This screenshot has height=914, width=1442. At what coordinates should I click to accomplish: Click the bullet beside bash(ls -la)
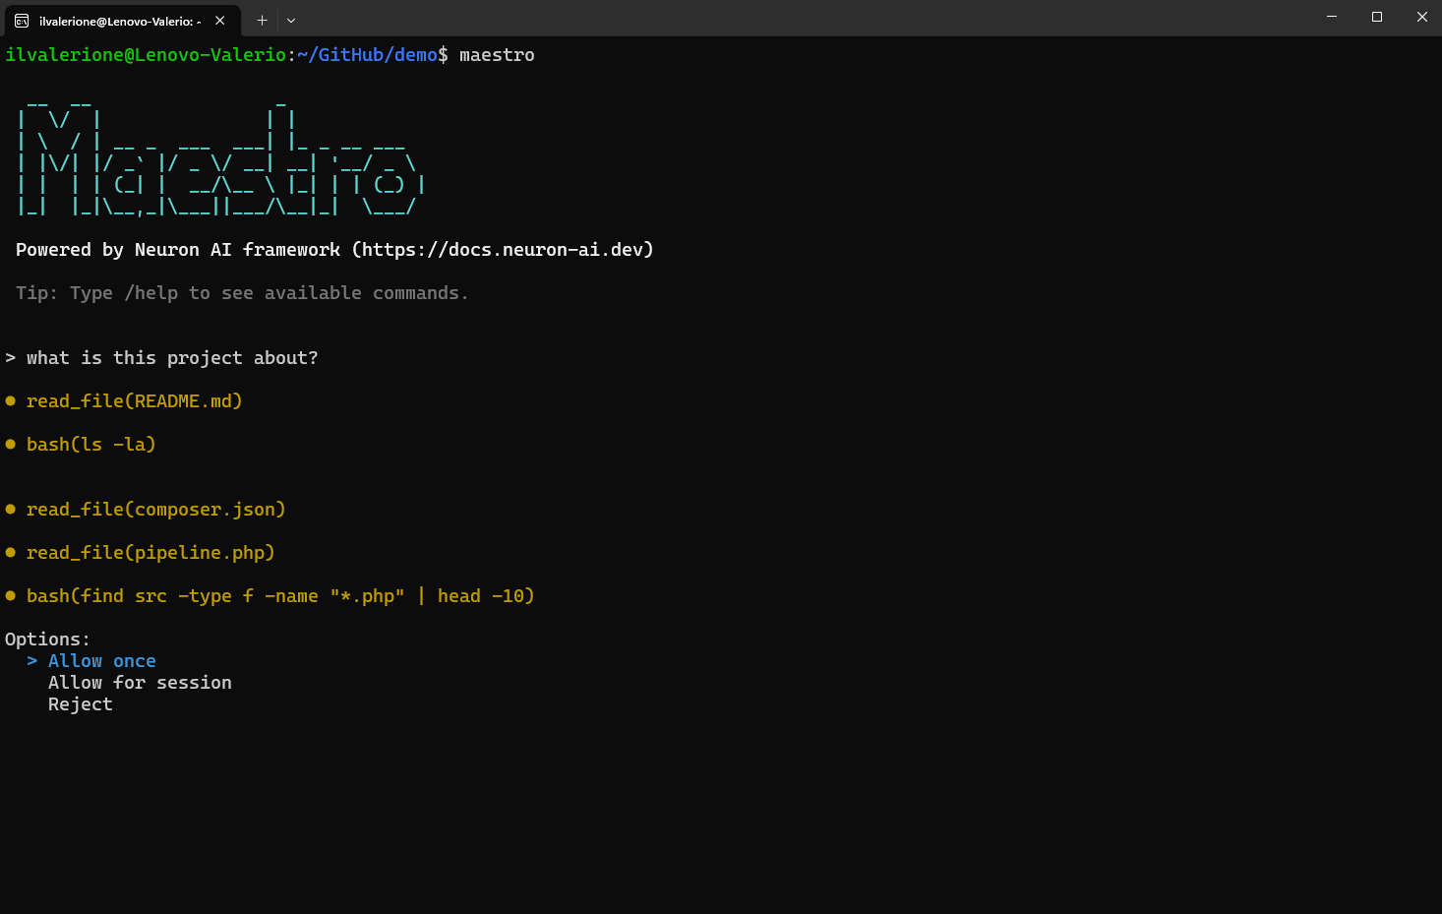(11, 445)
